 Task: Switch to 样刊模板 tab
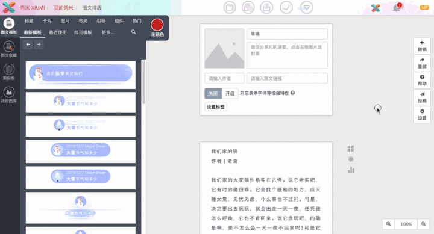coord(83,32)
